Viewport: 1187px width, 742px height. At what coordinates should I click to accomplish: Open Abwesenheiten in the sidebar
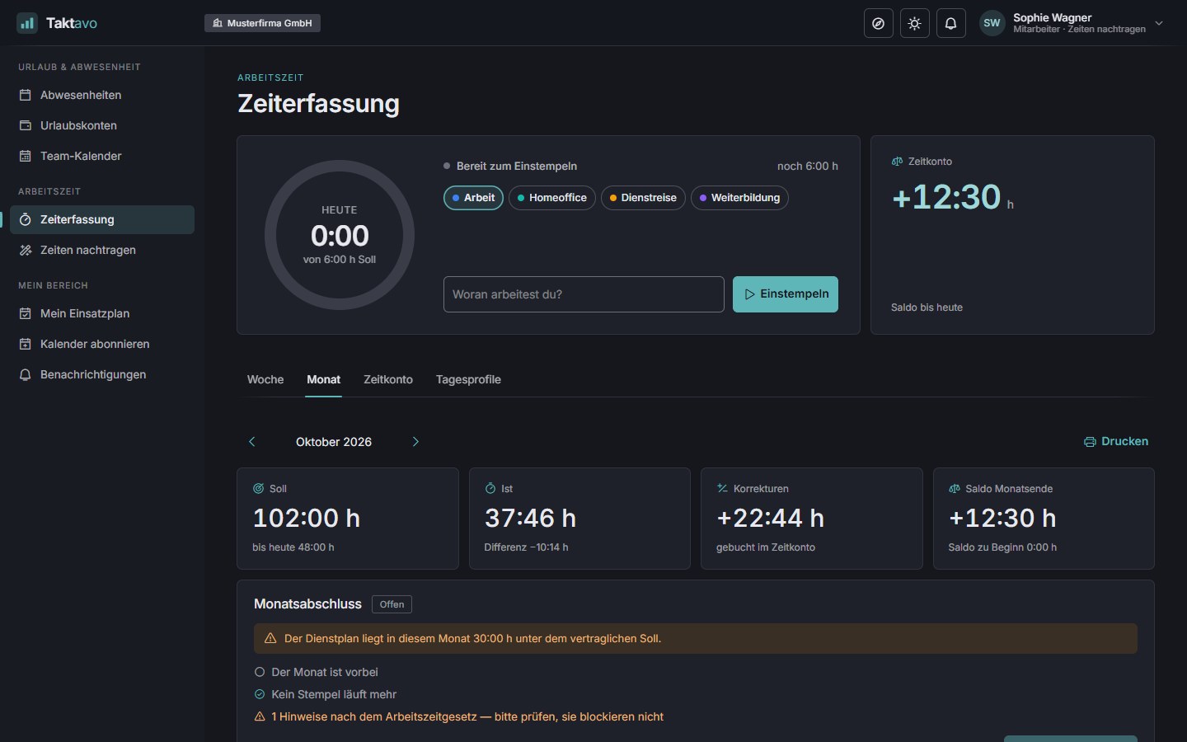(102, 95)
